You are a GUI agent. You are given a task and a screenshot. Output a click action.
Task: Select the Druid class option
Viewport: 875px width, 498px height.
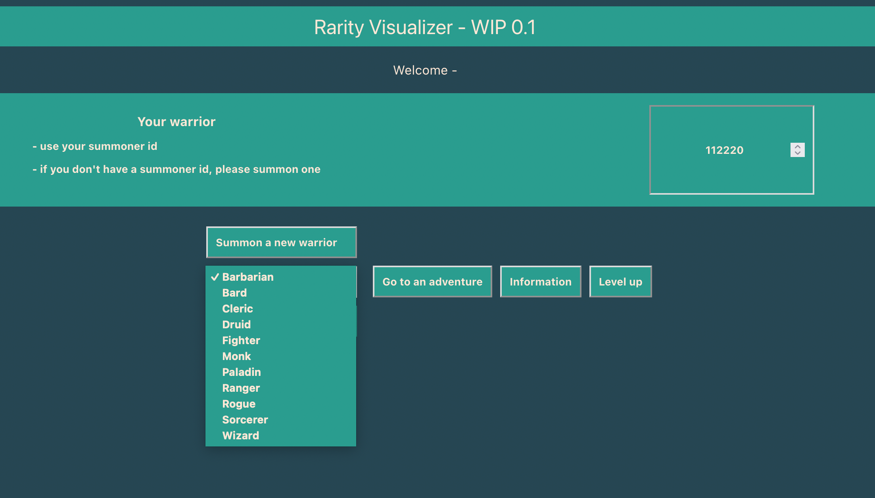point(236,324)
